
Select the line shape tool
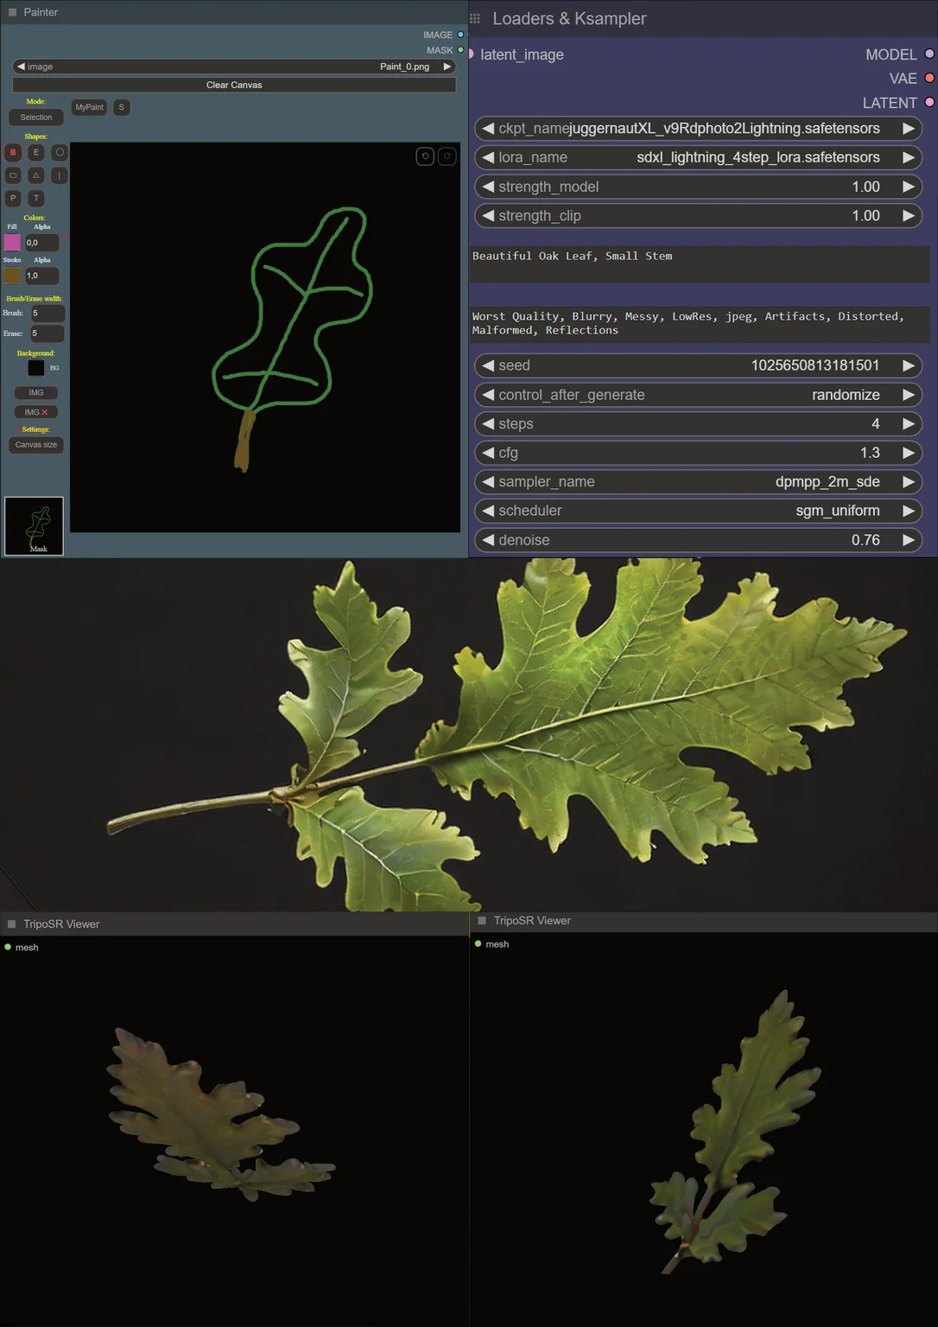pos(60,175)
